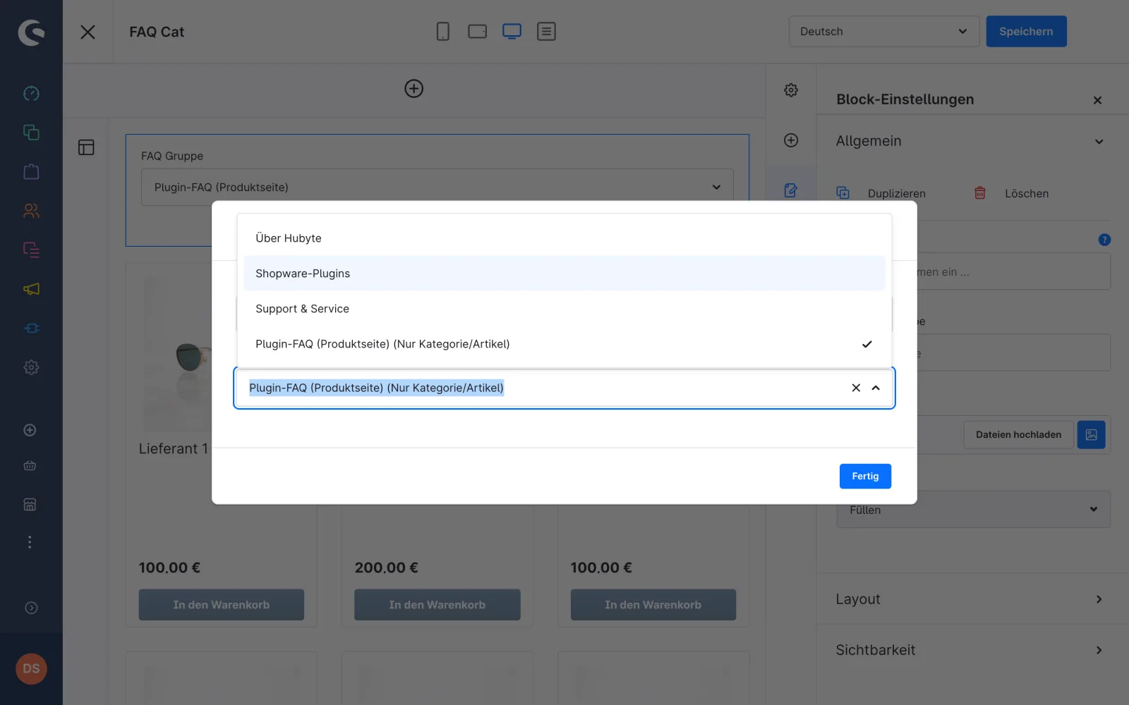Open the dashboard icon in the sidebar
Viewport: 1129px width, 705px height.
point(31,93)
